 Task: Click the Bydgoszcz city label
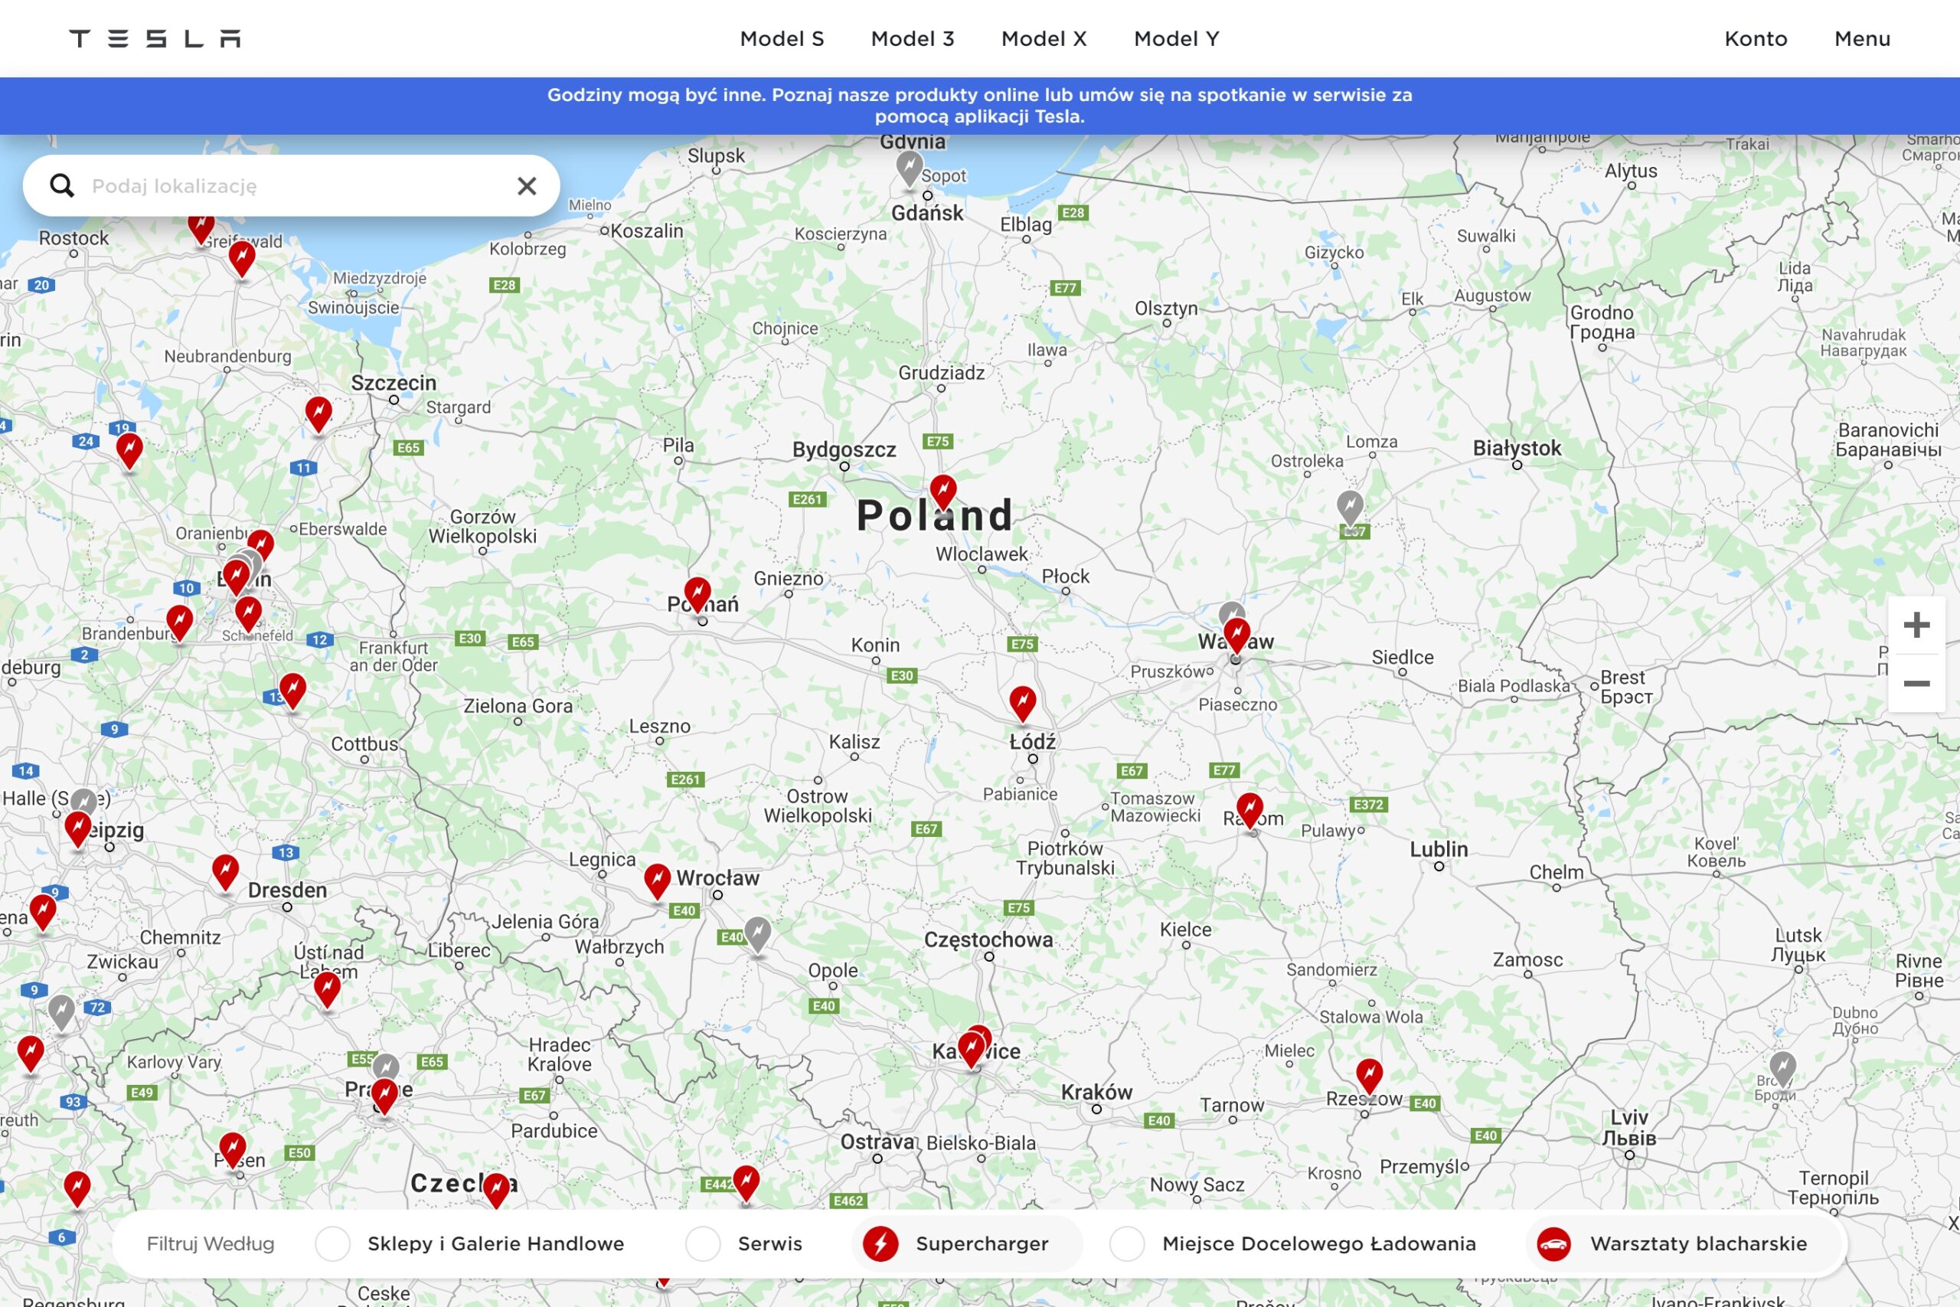844,450
